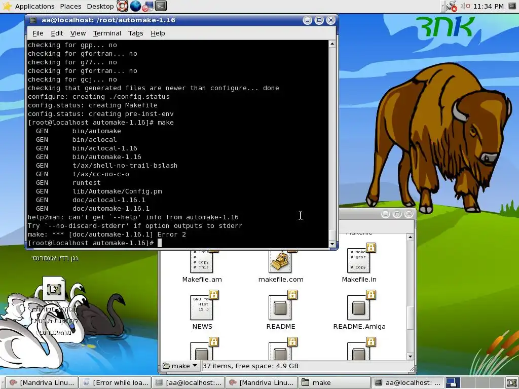Open the Tabs menu in the terminal
519x389 pixels.
click(x=136, y=33)
